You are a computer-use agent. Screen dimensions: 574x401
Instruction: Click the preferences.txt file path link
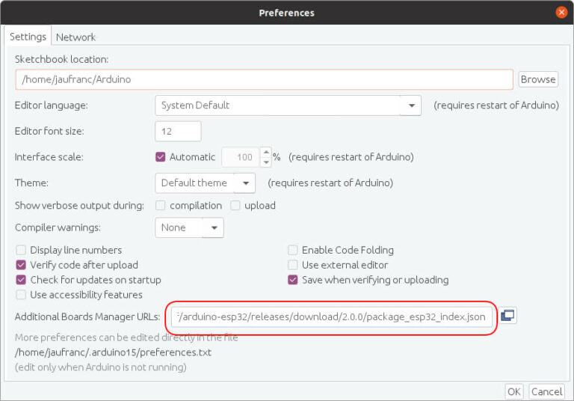click(x=113, y=352)
